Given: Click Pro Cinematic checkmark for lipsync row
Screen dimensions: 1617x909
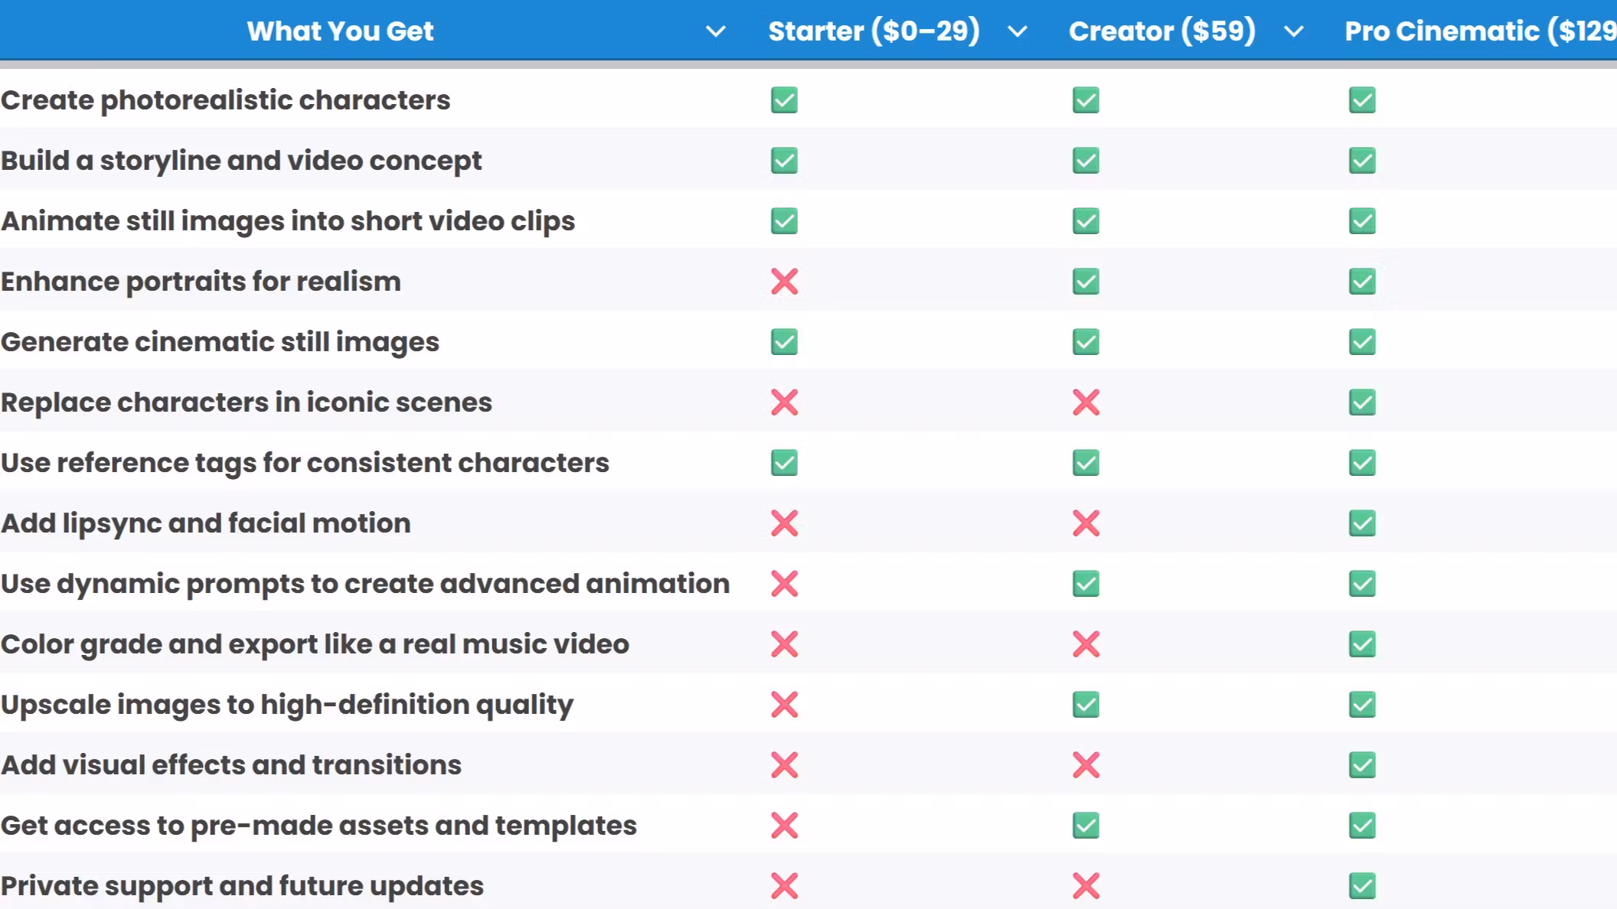Looking at the screenshot, I should pos(1362,523).
